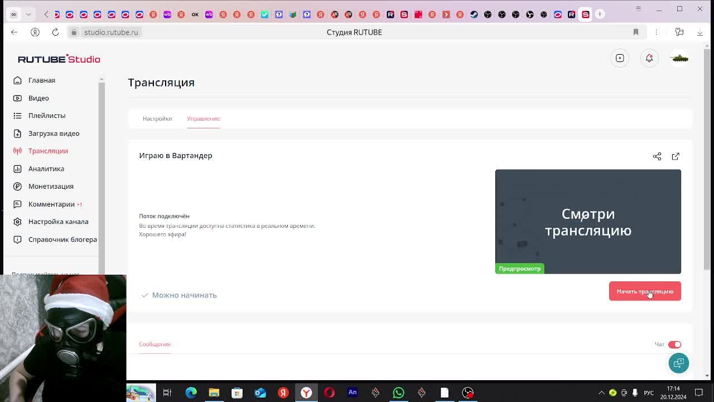Open Outlook from the taskbar
The width and height of the screenshot is (714, 402).
pos(260,393)
